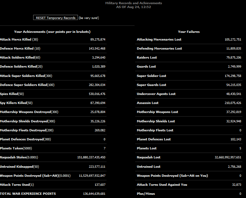Click the Attacking Mercenaries Lost label

pos(159,40)
